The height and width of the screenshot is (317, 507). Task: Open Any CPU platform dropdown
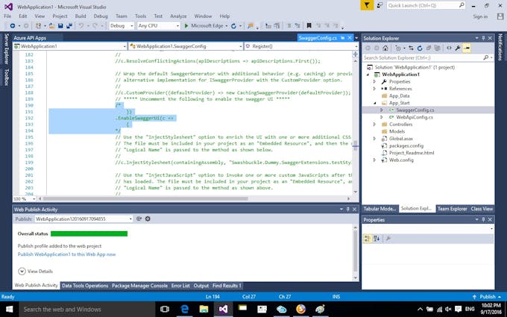(x=158, y=25)
